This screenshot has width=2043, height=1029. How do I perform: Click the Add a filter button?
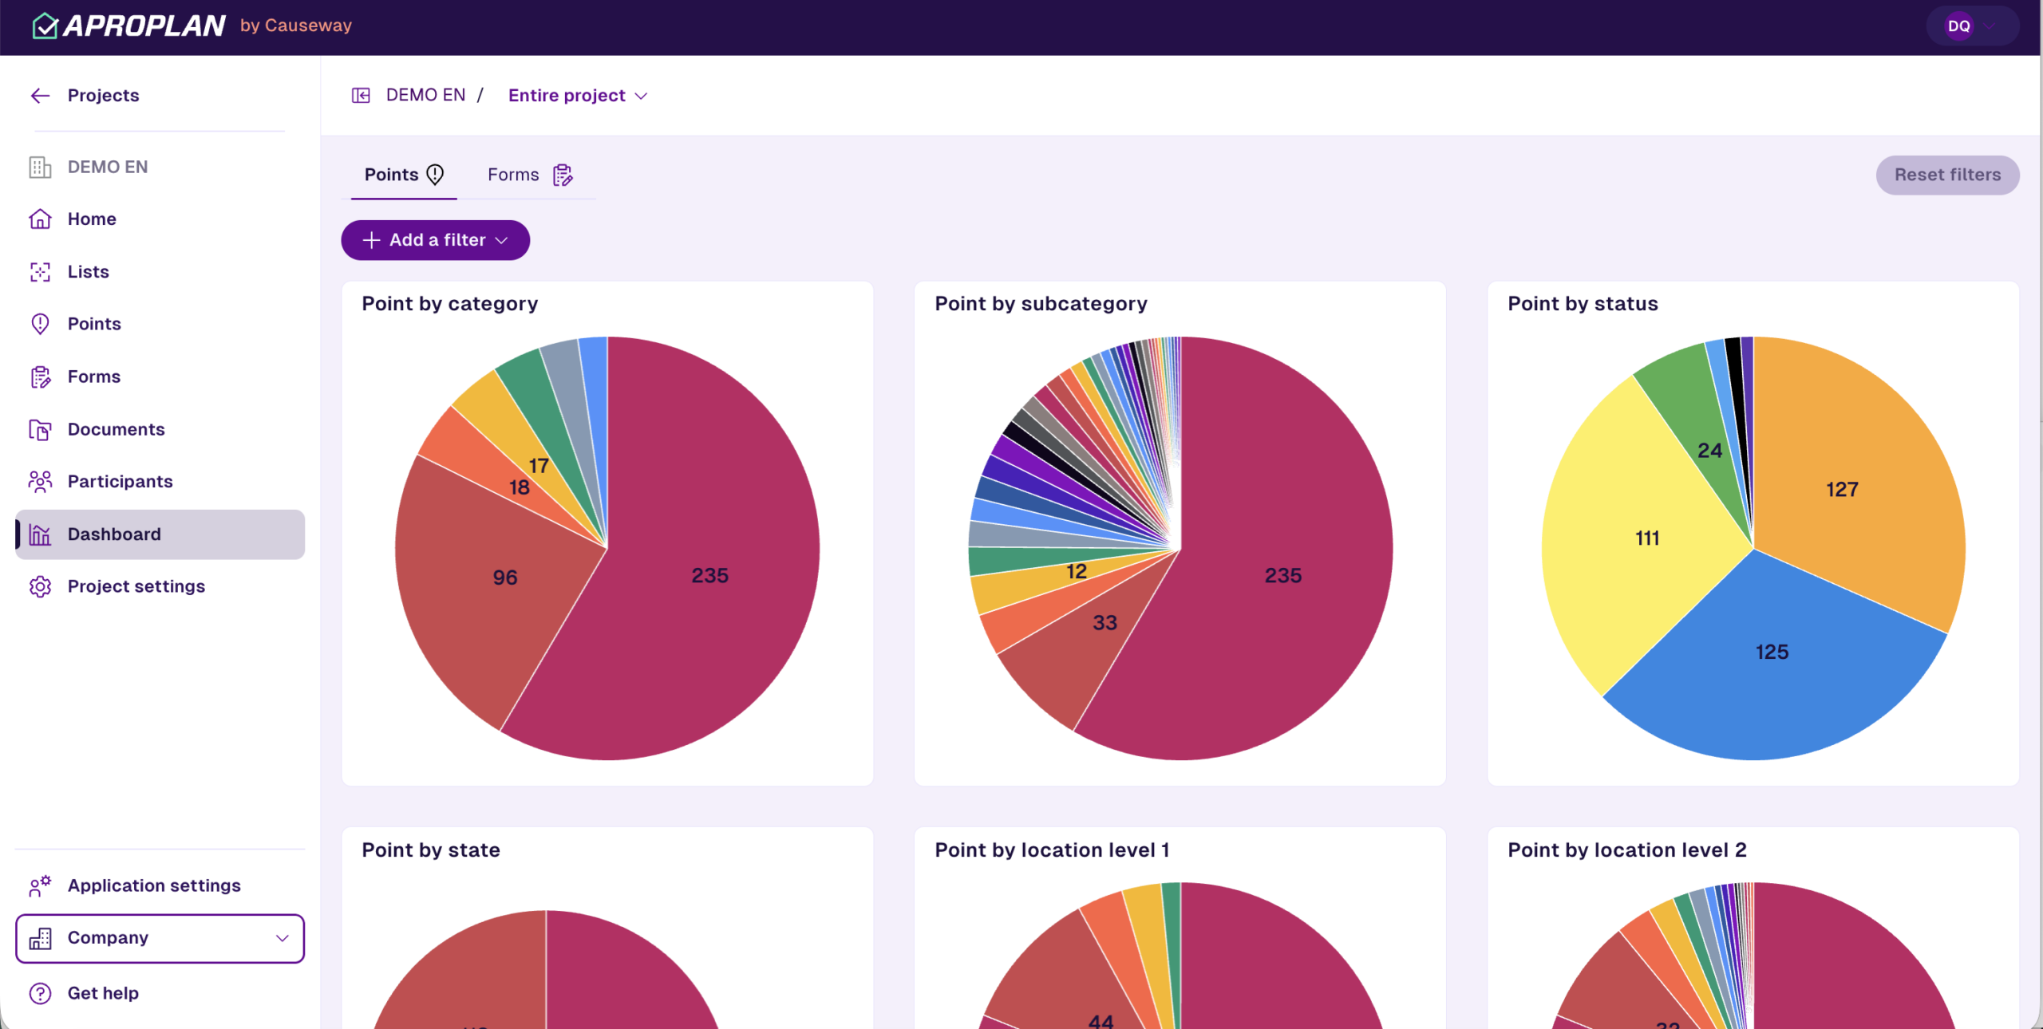[x=435, y=240]
